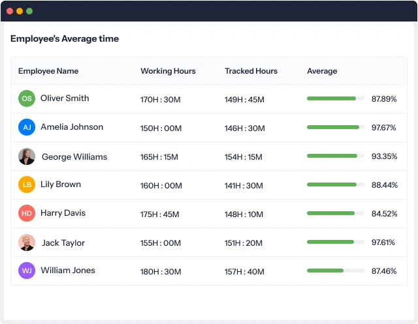Open George Williams' profile photo
This screenshot has height=324, width=418.
pyautogui.click(x=27, y=156)
